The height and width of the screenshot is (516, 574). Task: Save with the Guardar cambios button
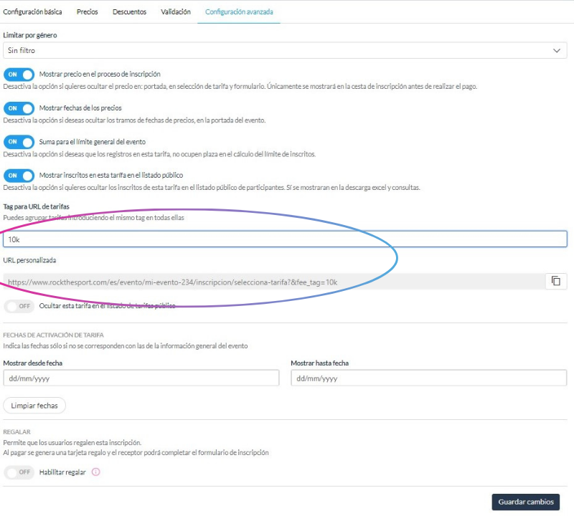click(x=526, y=502)
